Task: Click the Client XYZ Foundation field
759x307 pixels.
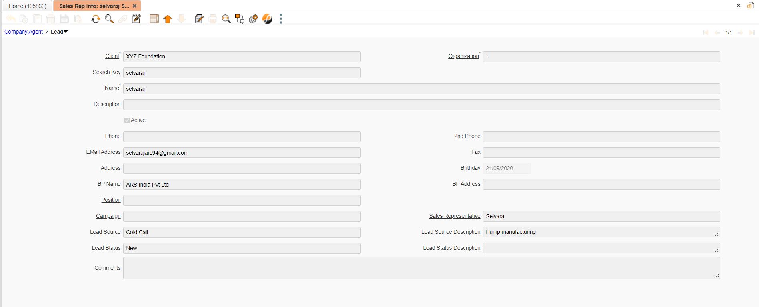Action: click(242, 56)
